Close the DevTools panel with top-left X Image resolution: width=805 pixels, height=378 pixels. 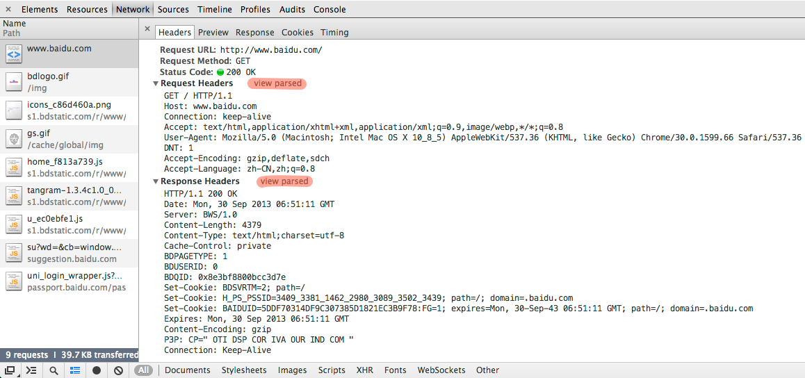point(8,9)
